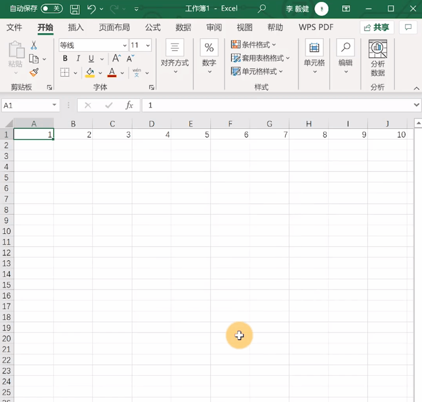This screenshot has height=402, width=422.
Task: Open the Undo history dropdown arrow
Action: 101,9
